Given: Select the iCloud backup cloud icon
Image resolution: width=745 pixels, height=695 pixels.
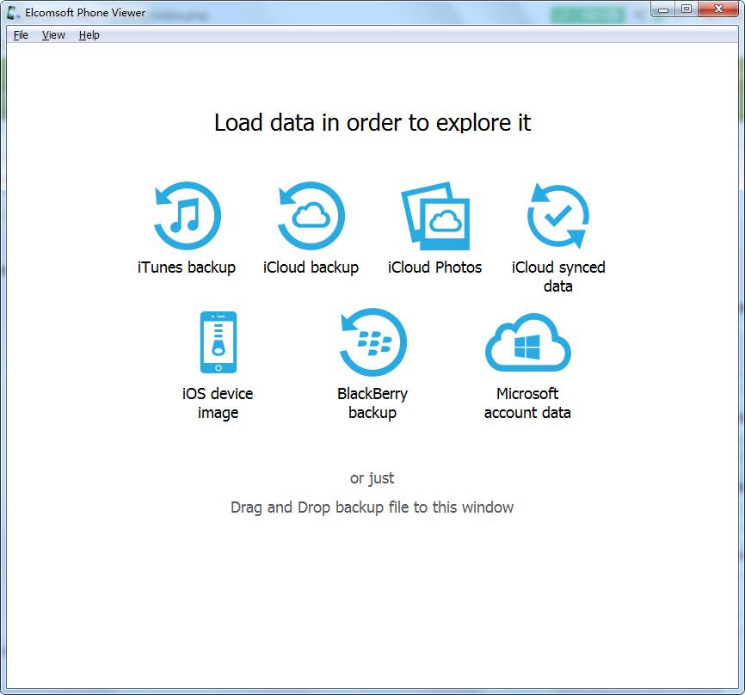Looking at the screenshot, I should tap(311, 216).
